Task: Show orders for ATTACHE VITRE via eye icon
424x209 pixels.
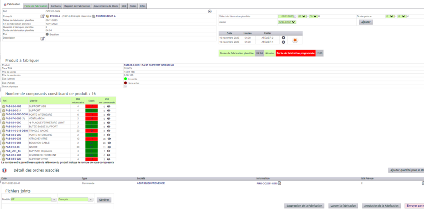Action: click(109, 138)
